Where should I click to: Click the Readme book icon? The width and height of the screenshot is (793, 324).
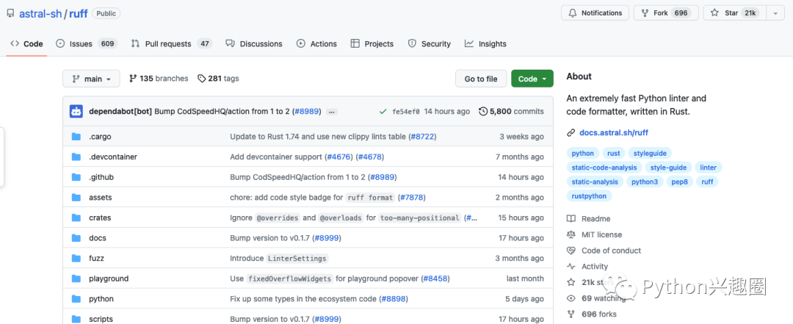point(571,219)
